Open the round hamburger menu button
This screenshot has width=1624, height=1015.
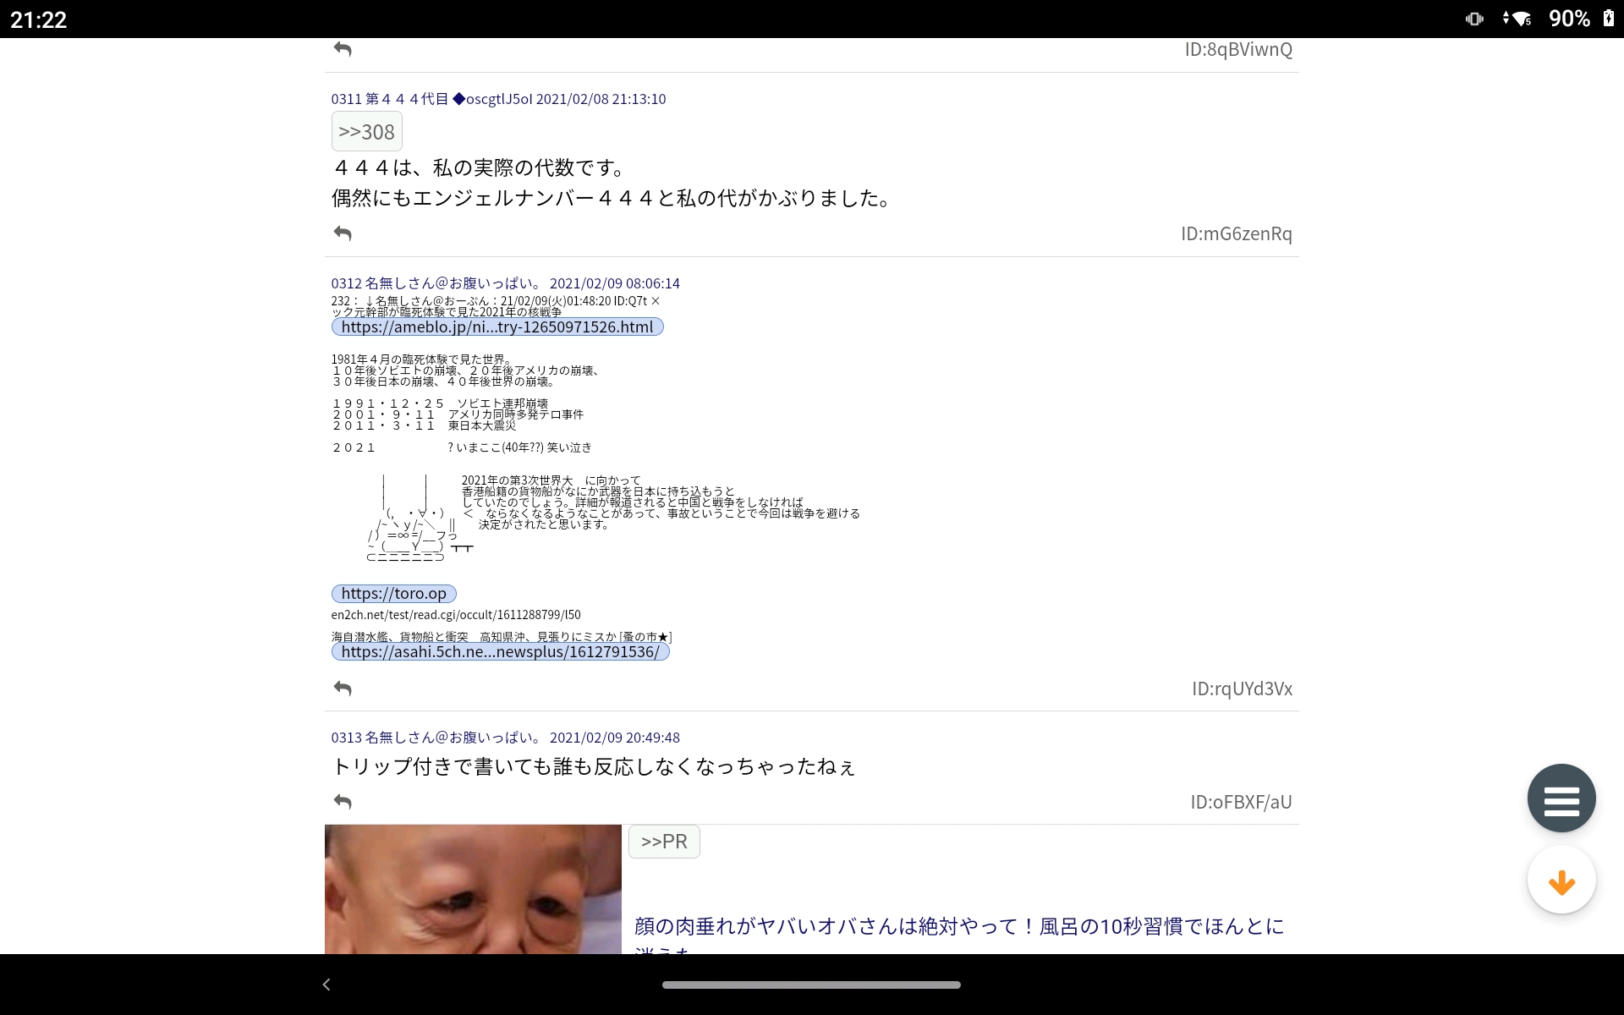(1561, 798)
